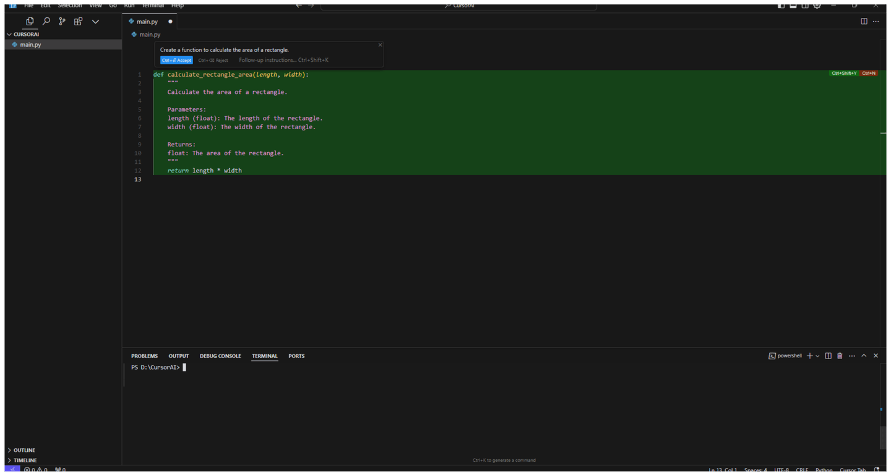Viewport: 891px width, 476px height.
Task: Kill terminal with the trash icon
Action: 840,356
